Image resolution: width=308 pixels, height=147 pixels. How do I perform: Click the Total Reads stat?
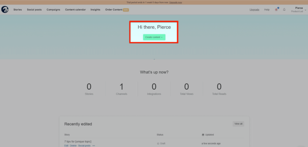pyautogui.click(x=219, y=89)
